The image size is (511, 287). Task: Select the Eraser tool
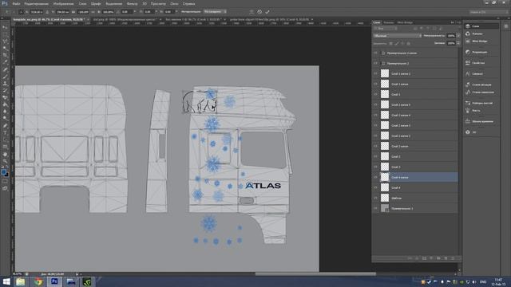5,97
